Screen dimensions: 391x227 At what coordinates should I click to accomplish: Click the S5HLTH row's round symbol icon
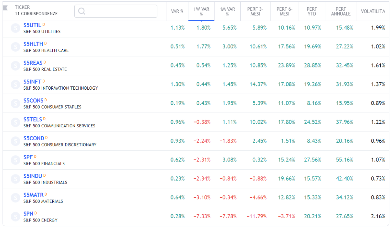point(16,47)
